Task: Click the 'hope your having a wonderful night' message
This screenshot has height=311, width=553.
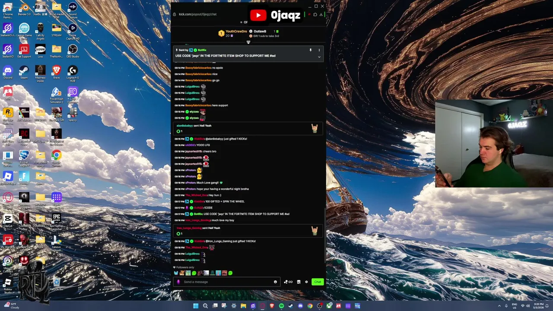Action: pyautogui.click(x=222, y=189)
